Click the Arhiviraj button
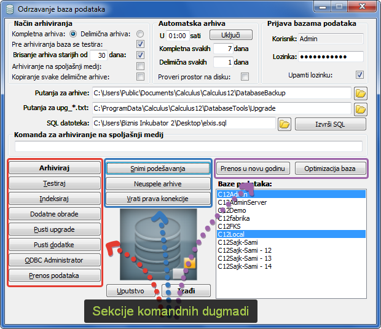The image size is (381, 329). click(x=54, y=168)
